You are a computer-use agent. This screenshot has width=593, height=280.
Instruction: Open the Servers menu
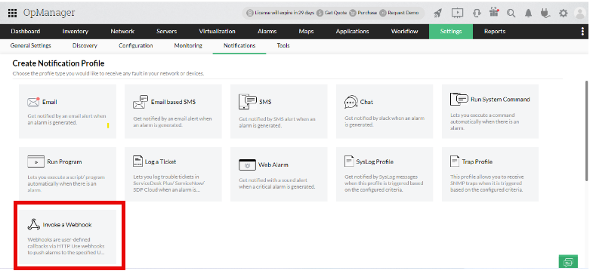point(167,32)
